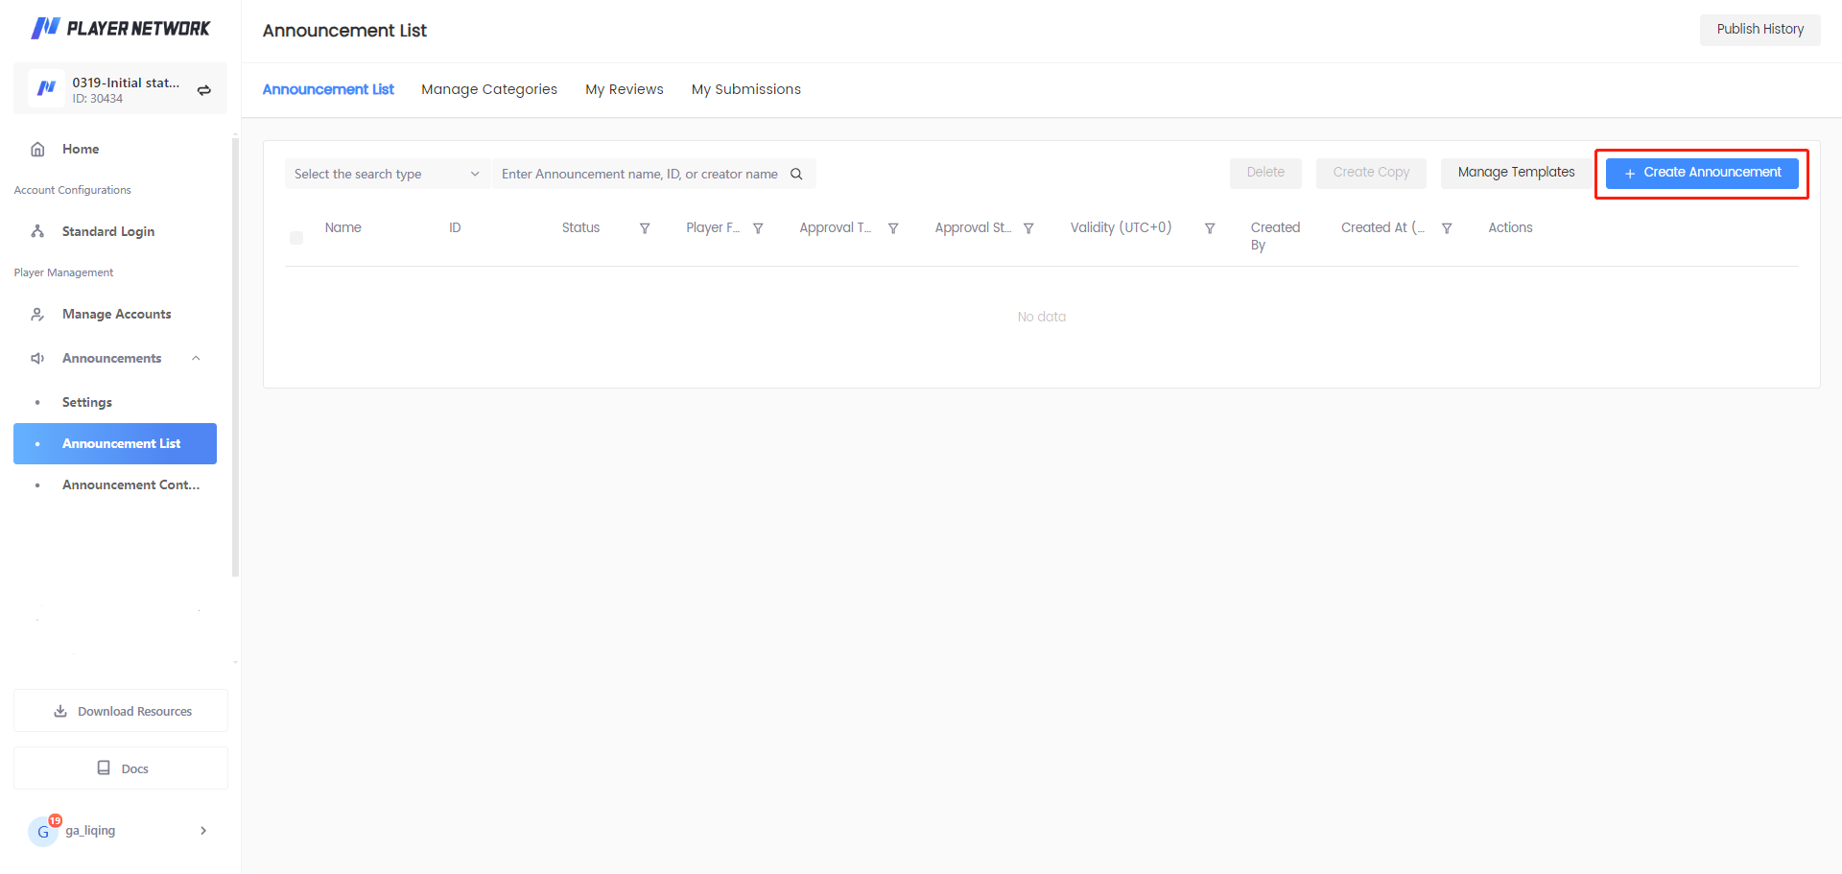This screenshot has width=1842, height=874.
Task: Open Publish History
Action: point(1759,30)
